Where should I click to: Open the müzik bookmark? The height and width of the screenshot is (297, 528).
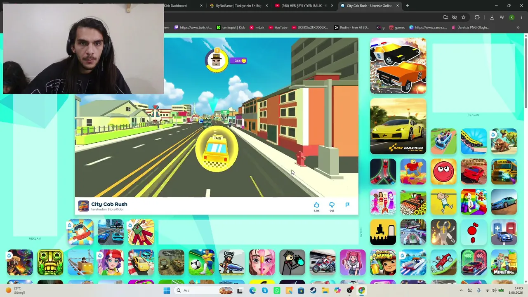click(x=257, y=28)
